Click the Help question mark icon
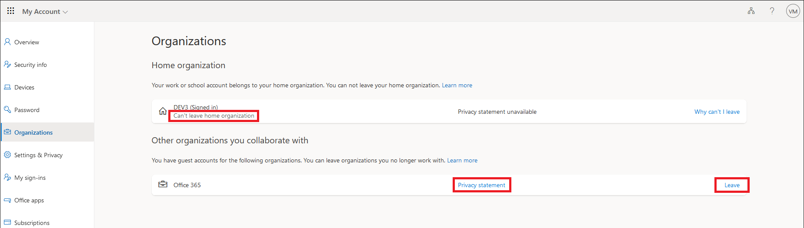The width and height of the screenshot is (804, 228). pos(772,11)
